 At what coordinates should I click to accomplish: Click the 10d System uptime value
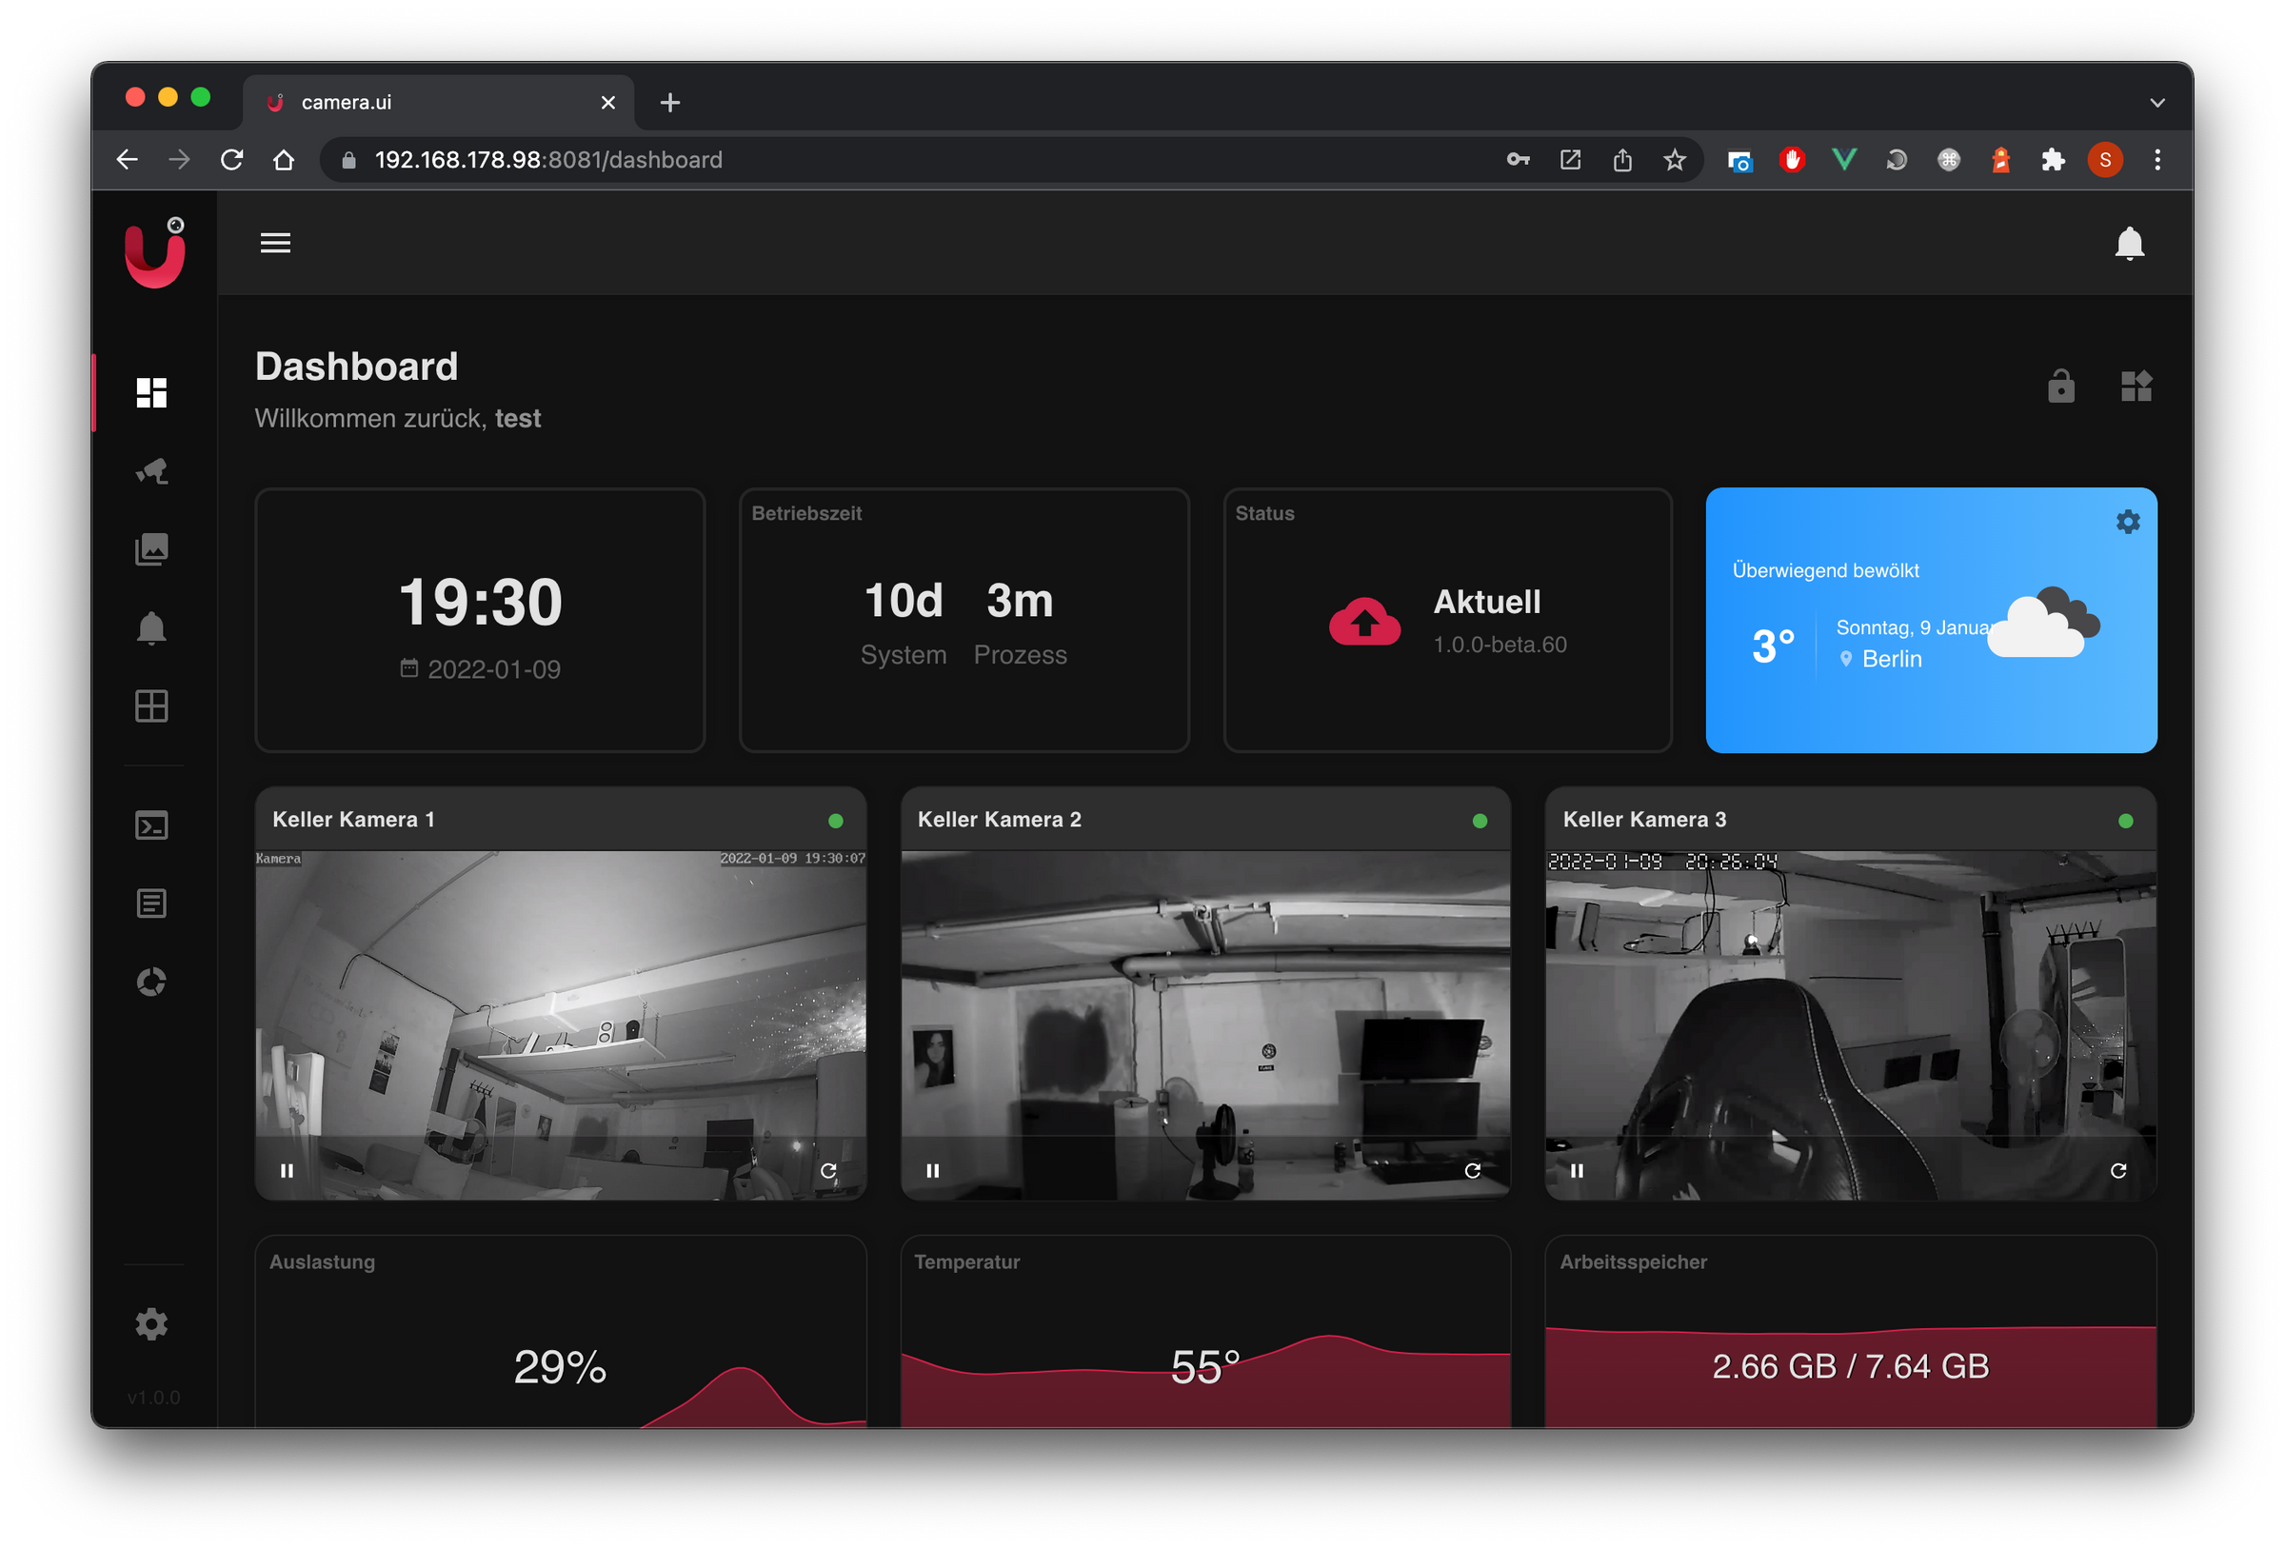tap(904, 601)
